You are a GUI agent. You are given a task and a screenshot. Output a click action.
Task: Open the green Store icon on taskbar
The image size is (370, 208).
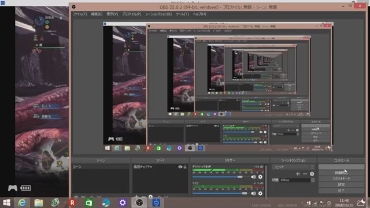coord(88,203)
